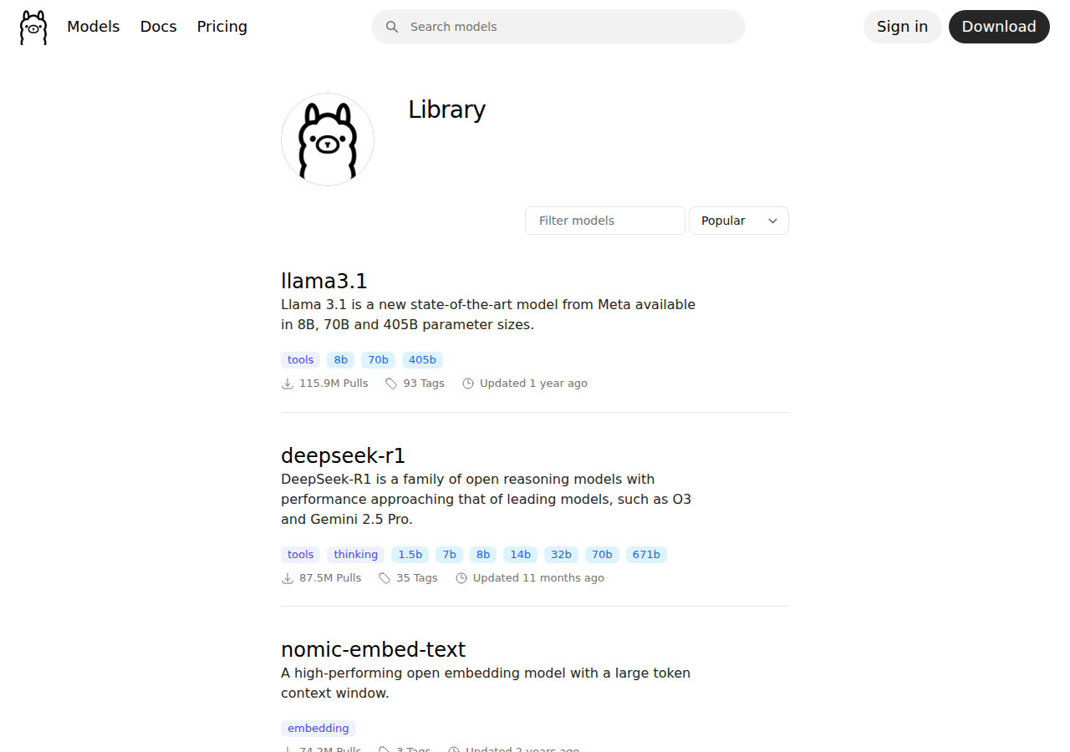The height and width of the screenshot is (752, 1070).
Task: Click the 115.9M Pulls count
Action: coord(334,384)
